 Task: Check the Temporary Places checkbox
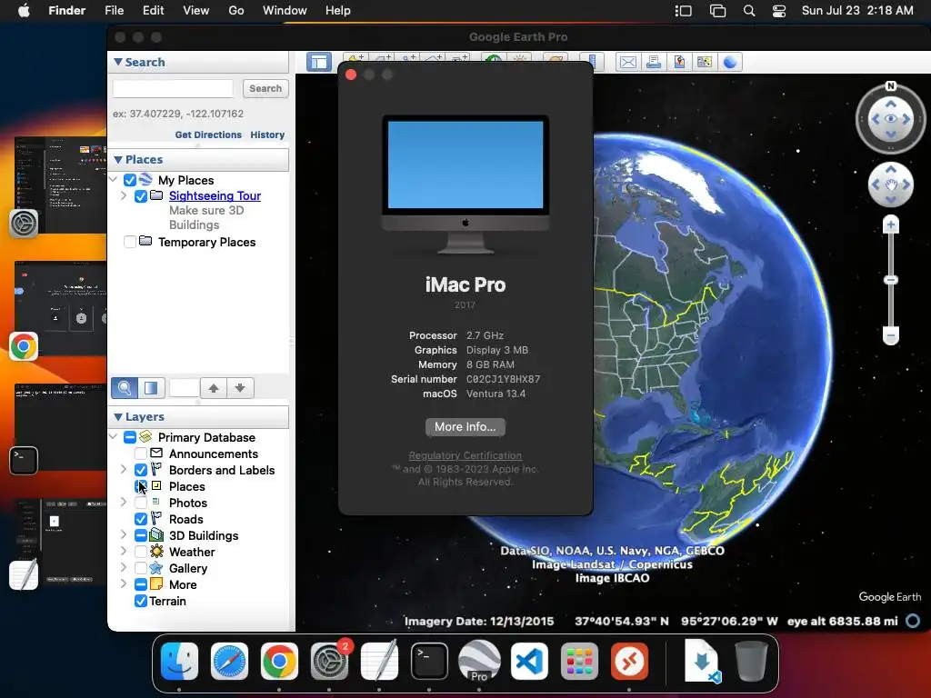point(129,242)
